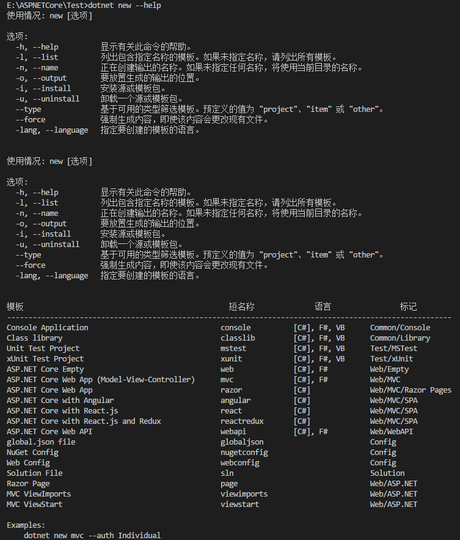The width and height of the screenshot is (460, 540).
Task: Click the first '-lang, --language' option
Action: [51, 130]
